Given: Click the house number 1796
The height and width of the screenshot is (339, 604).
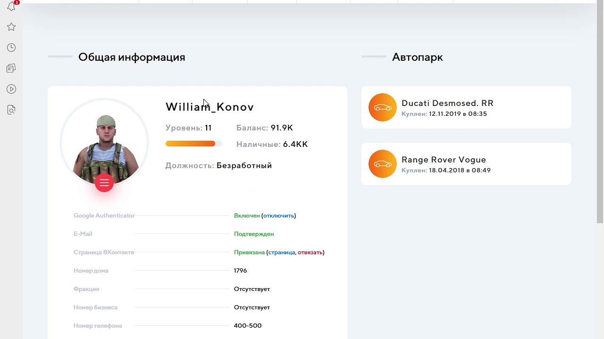Looking at the screenshot, I should tap(240, 271).
